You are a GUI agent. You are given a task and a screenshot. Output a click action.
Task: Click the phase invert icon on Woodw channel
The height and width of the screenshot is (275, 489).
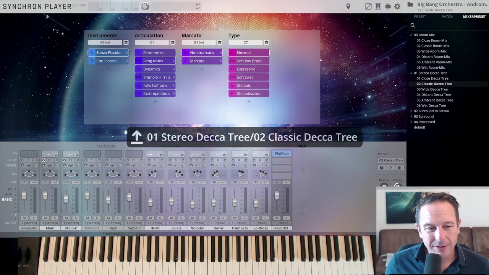pos(204,160)
